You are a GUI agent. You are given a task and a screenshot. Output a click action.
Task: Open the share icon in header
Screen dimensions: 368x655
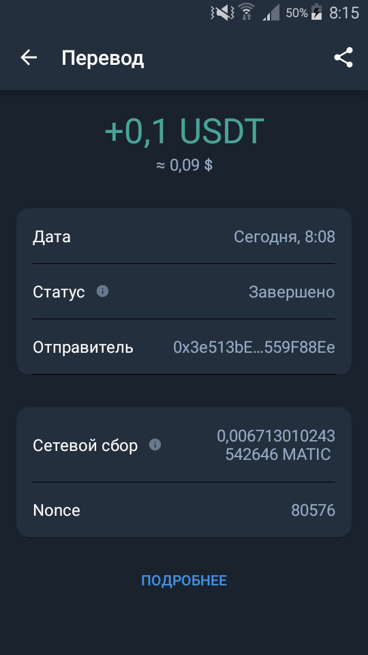coord(343,57)
